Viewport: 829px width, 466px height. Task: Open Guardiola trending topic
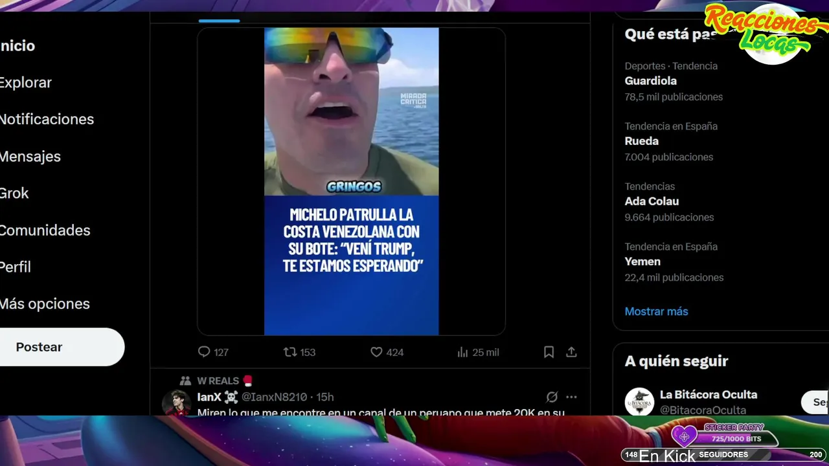pyautogui.click(x=651, y=81)
